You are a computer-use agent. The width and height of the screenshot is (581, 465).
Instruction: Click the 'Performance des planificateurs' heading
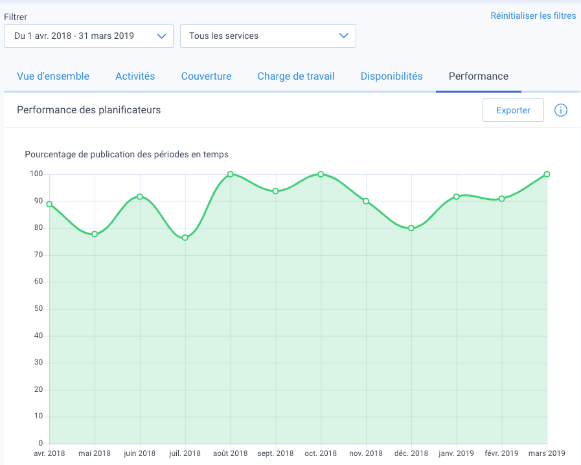(89, 110)
